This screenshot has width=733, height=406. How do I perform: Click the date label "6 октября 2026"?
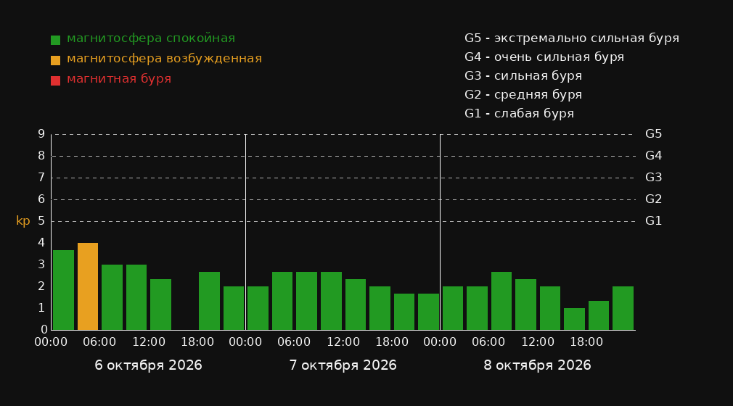pyautogui.click(x=148, y=365)
